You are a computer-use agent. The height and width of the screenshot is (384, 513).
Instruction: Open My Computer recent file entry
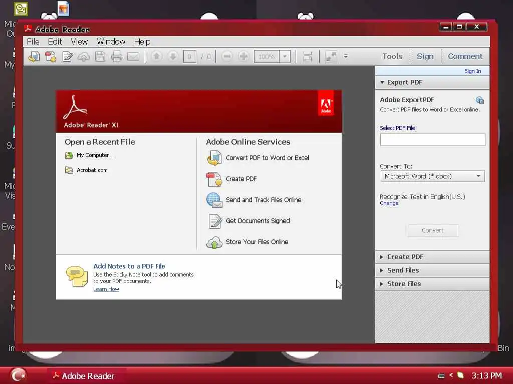(x=96, y=155)
